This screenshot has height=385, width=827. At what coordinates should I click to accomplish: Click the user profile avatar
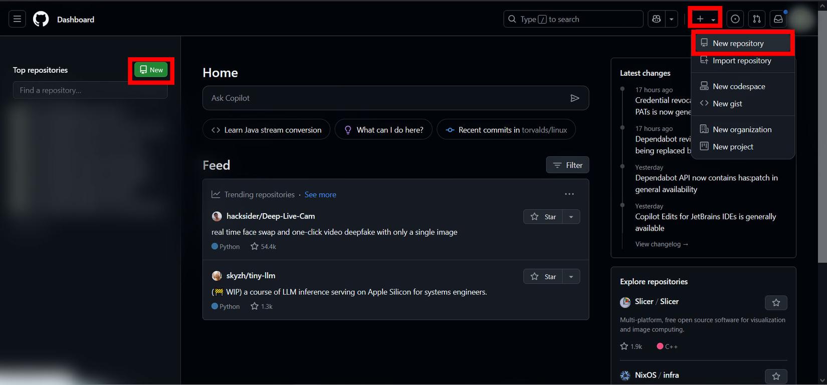(x=802, y=19)
